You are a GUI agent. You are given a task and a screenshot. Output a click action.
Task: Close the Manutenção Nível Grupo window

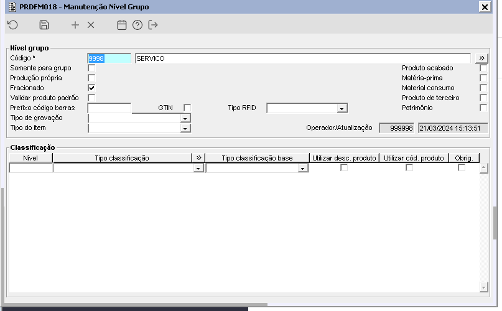(x=485, y=7)
